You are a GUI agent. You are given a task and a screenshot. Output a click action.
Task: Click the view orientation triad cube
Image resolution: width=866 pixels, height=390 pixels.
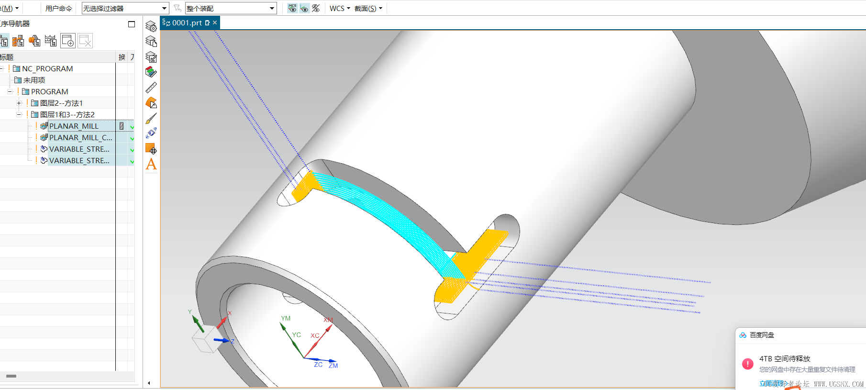click(206, 338)
